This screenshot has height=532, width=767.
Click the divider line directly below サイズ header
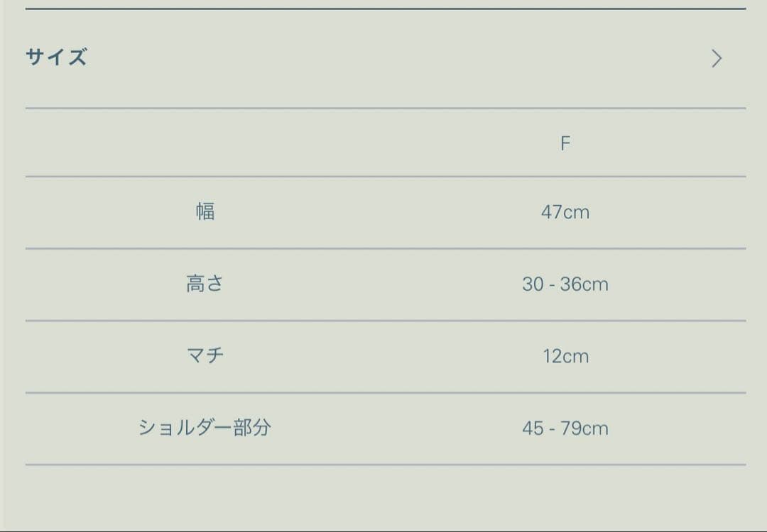point(386,109)
